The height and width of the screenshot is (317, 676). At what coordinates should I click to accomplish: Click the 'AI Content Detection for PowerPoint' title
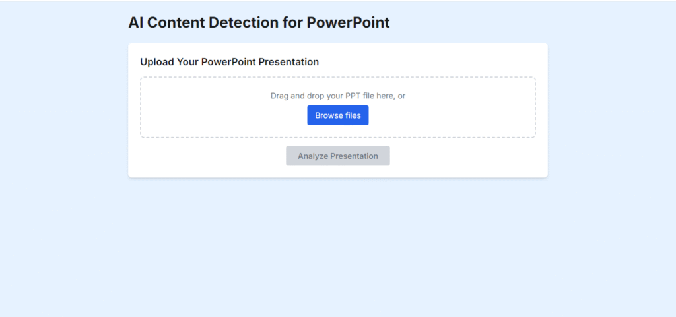coord(259,23)
